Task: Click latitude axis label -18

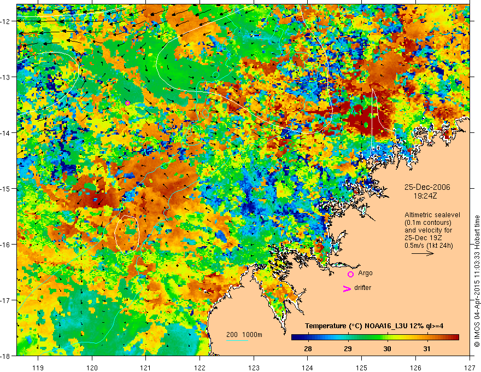Action: 6,356
